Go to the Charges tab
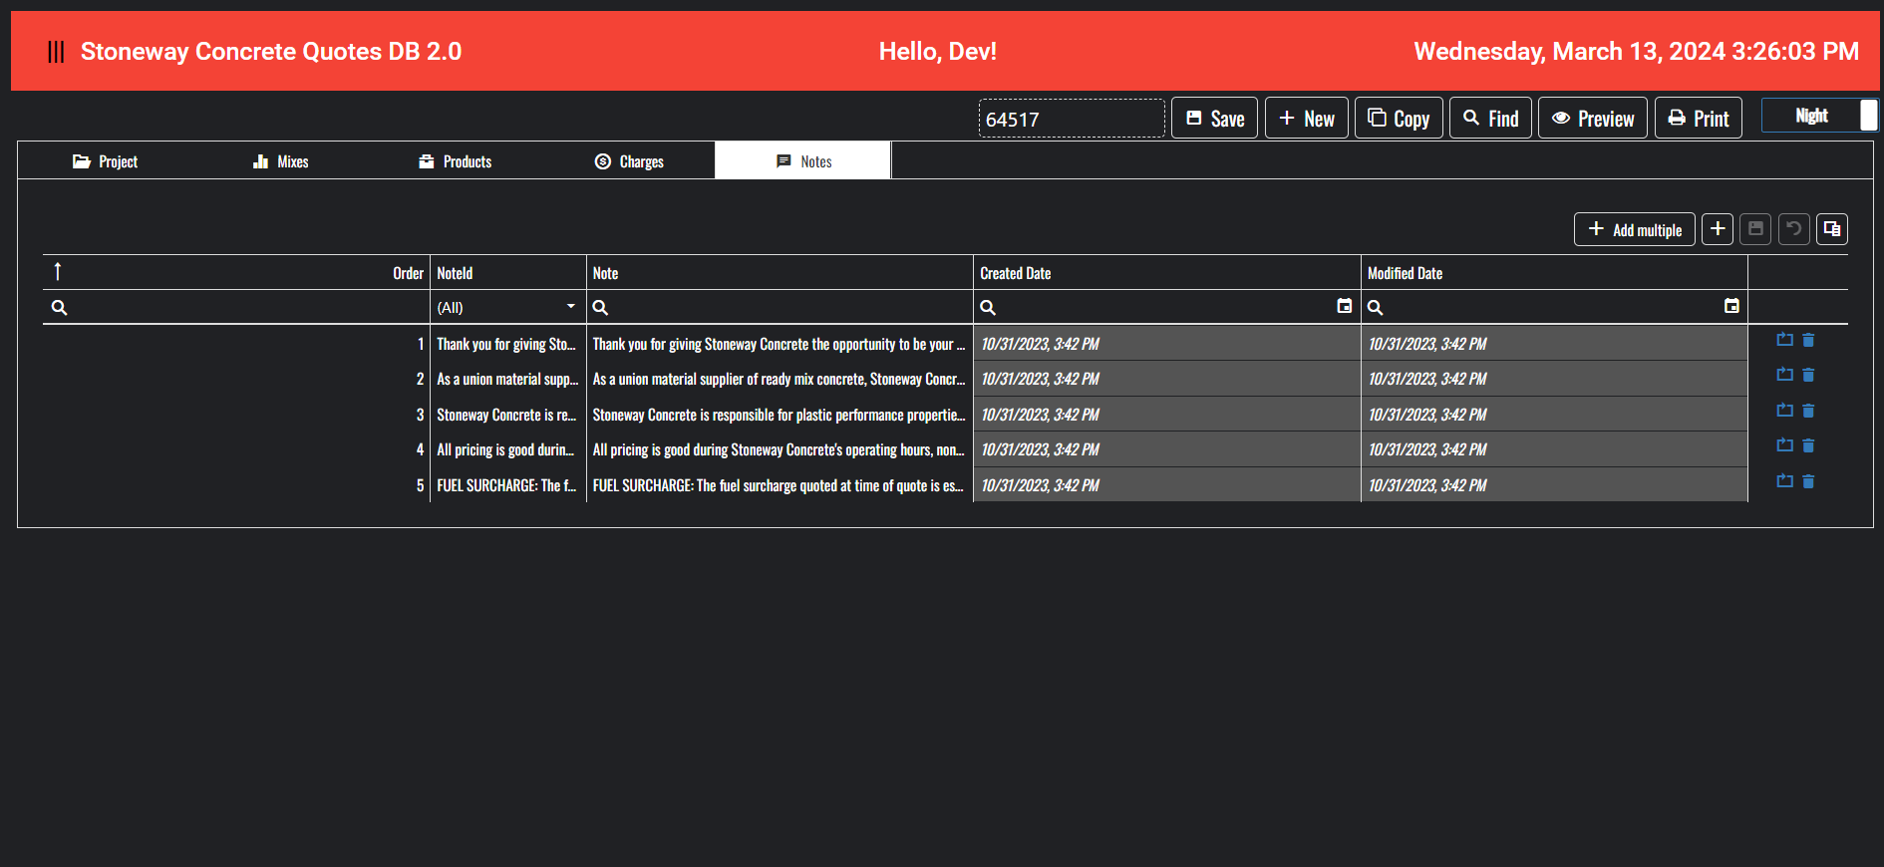Screen dimensions: 1884x867 (x=628, y=161)
